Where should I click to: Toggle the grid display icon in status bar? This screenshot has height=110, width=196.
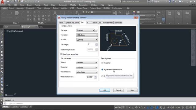[x=123, y=107]
